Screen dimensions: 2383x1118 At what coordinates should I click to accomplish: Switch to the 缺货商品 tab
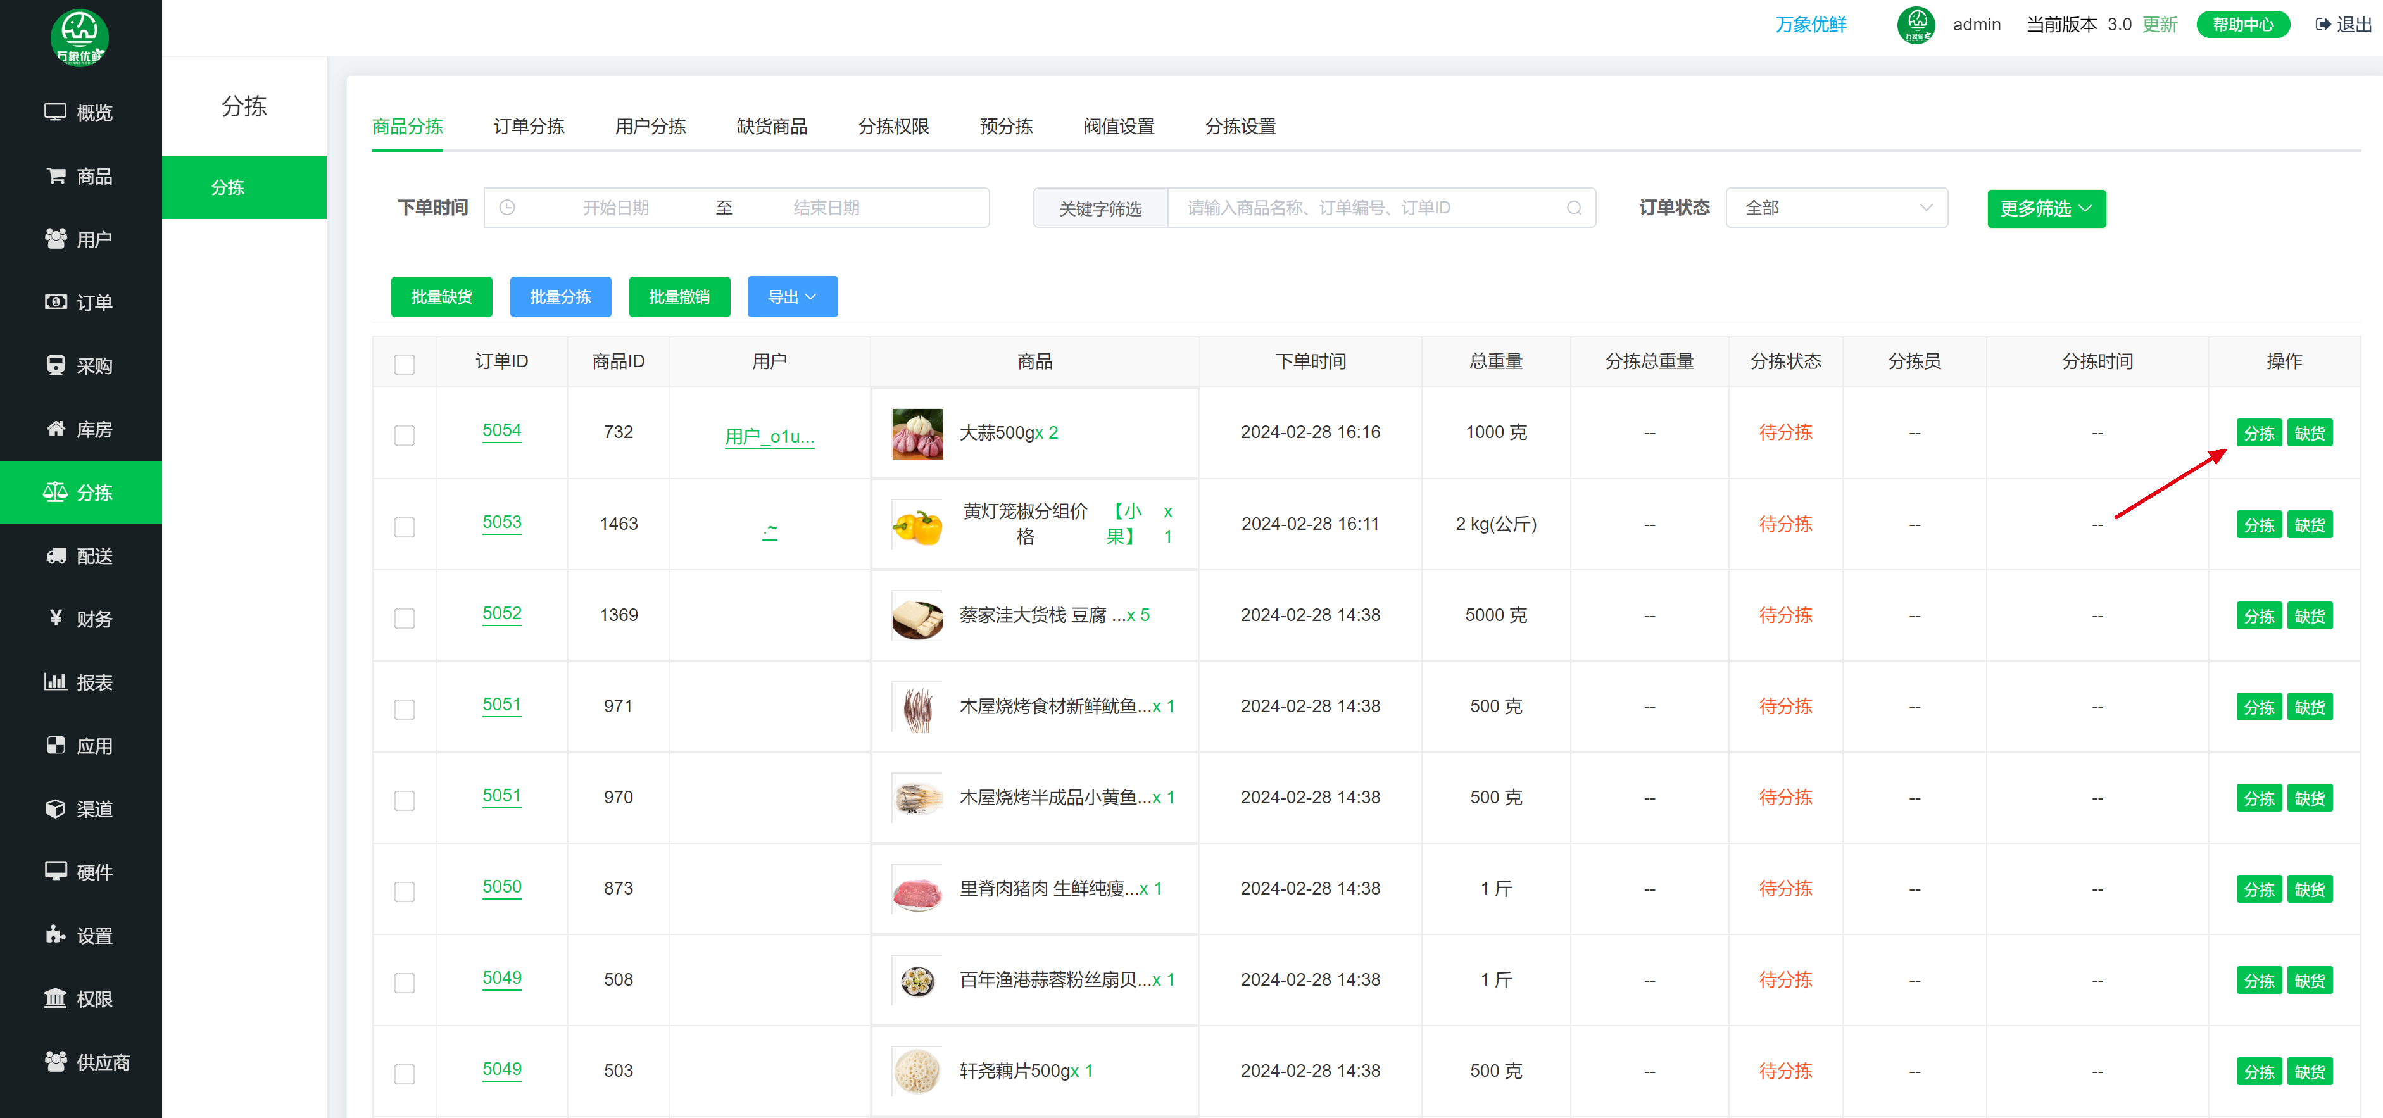coord(772,127)
